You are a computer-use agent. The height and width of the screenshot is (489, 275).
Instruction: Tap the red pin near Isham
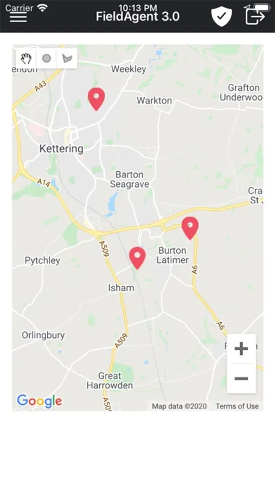(x=137, y=258)
